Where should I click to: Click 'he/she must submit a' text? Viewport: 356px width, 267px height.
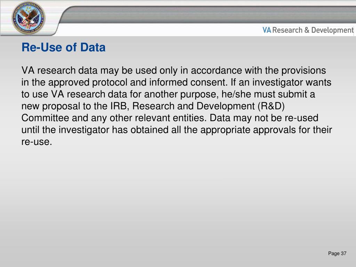coord(268,94)
